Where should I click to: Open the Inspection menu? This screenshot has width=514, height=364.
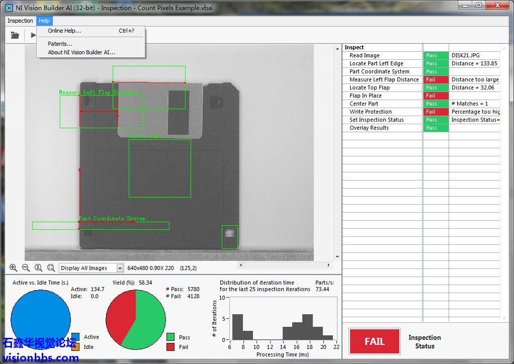pos(20,21)
